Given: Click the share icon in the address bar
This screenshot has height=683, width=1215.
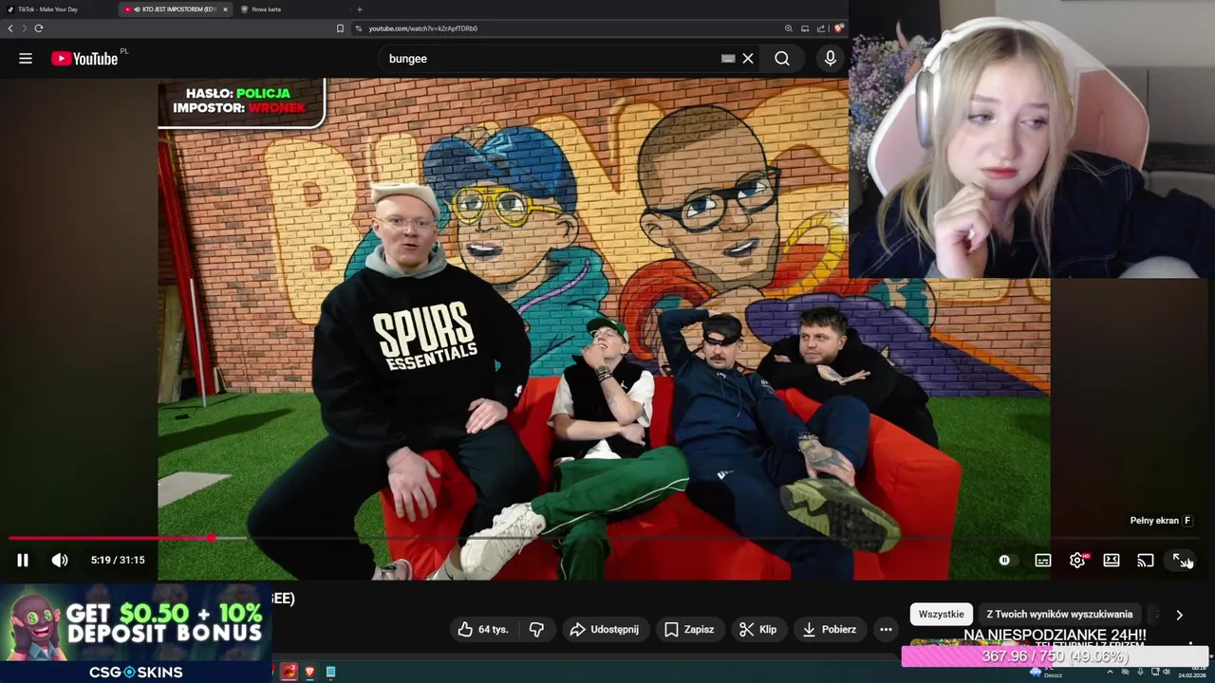Looking at the screenshot, I should (820, 28).
